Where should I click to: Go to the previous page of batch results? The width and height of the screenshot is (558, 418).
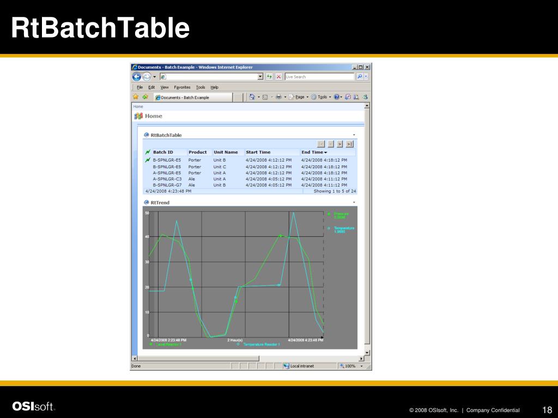(331, 144)
